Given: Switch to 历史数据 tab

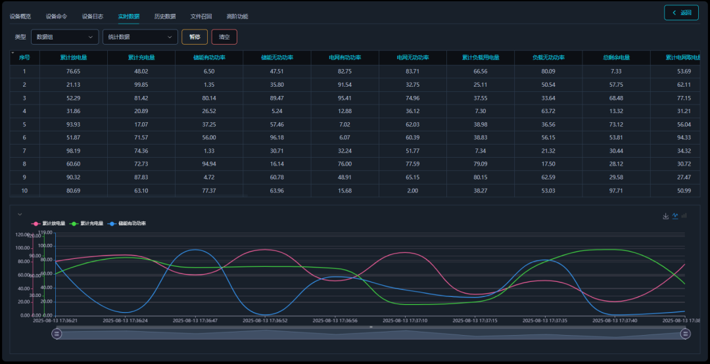Looking at the screenshot, I should point(165,16).
